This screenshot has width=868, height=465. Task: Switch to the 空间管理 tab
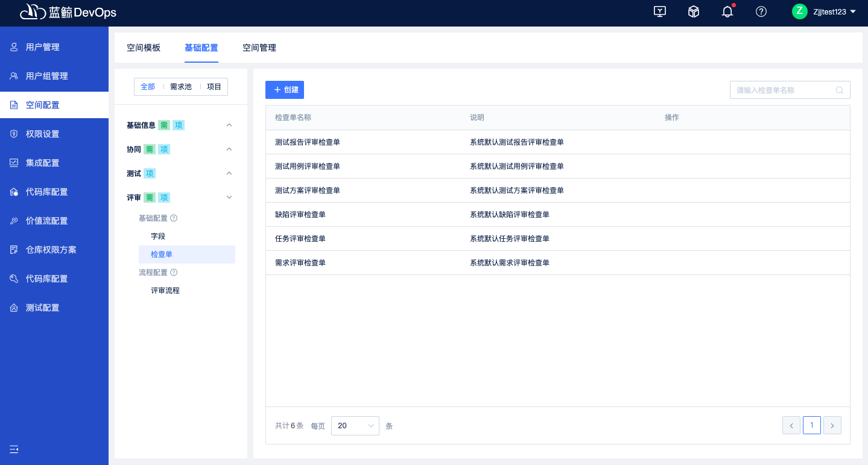tap(259, 48)
